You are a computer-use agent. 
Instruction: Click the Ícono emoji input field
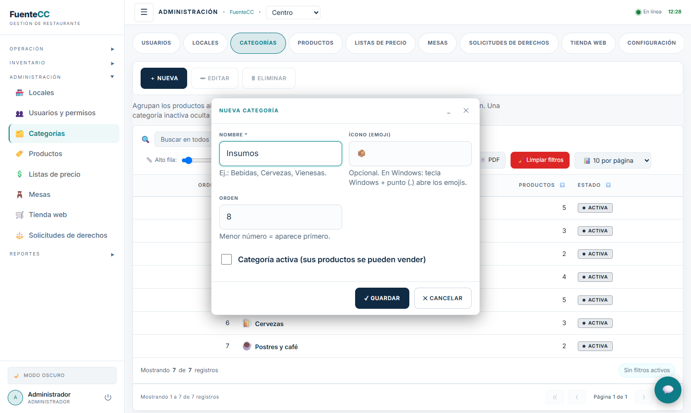point(410,154)
